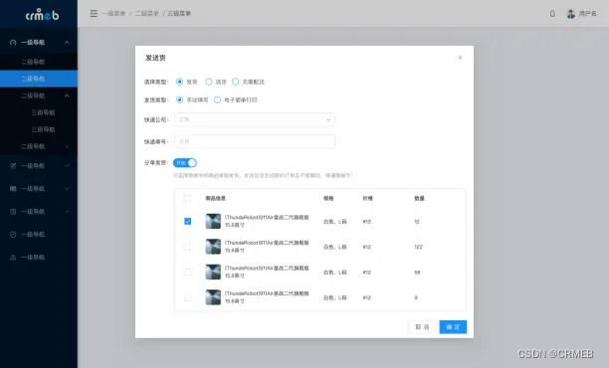Click the 发送货 dialog title

155,58
